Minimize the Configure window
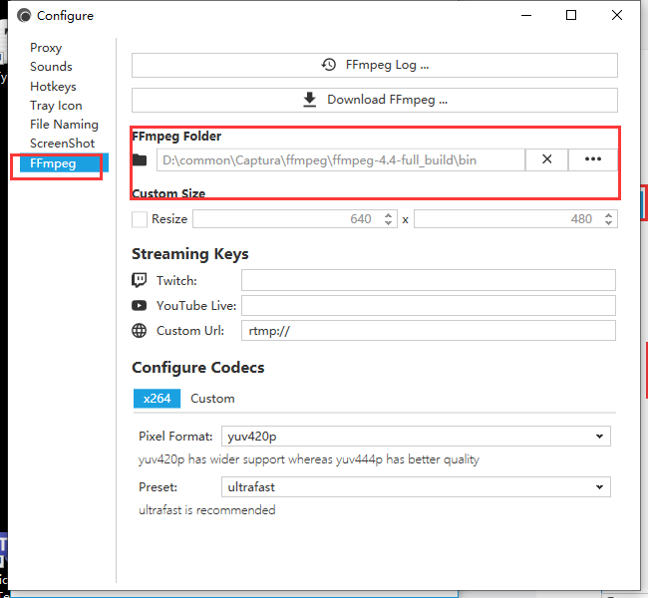The image size is (648, 598). coord(526,15)
